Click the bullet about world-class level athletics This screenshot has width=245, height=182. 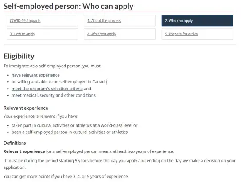point(74,125)
